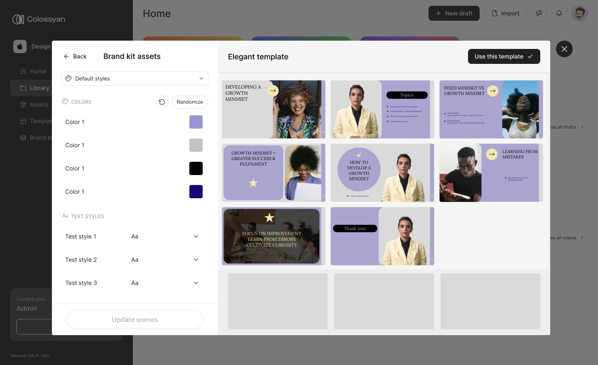
Task: Open notifications bell
Action: point(559,13)
